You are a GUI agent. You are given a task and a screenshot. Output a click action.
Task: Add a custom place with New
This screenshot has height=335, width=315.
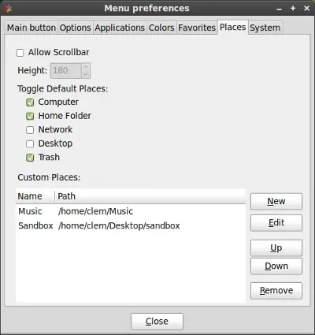click(x=276, y=201)
